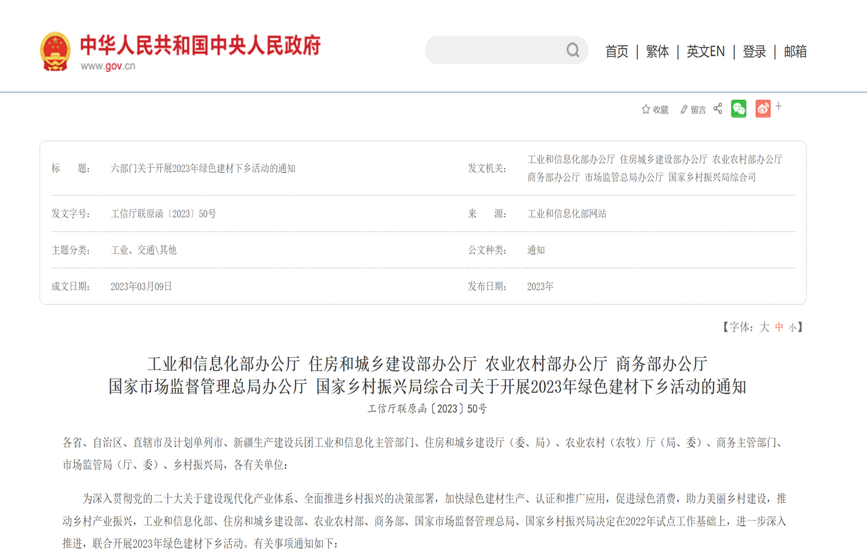Click the share icon
This screenshot has width=867, height=557.
tap(718, 109)
